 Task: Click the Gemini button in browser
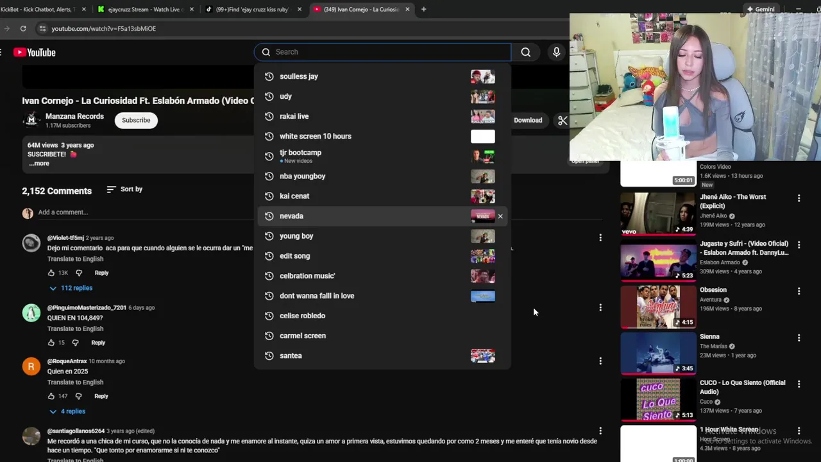pos(760,9)
